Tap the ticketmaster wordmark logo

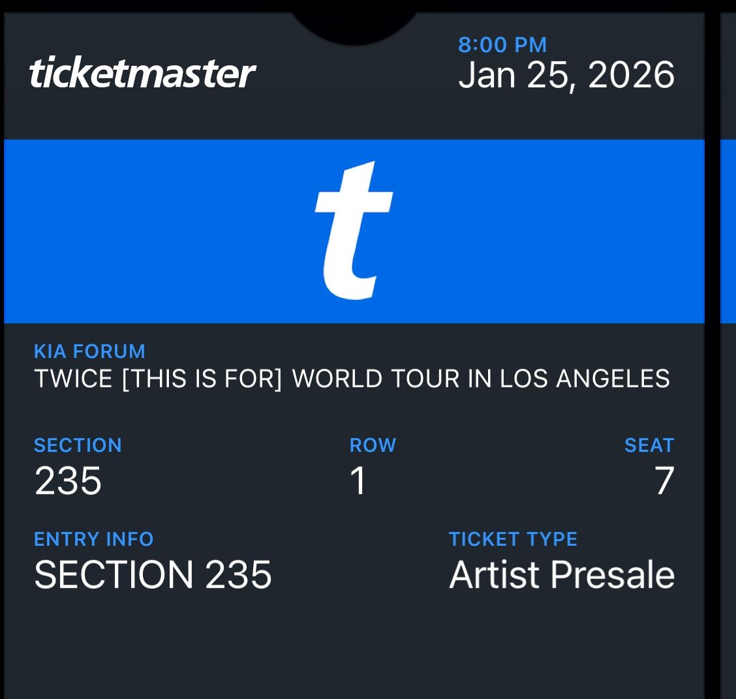click(x=142, y=73)
